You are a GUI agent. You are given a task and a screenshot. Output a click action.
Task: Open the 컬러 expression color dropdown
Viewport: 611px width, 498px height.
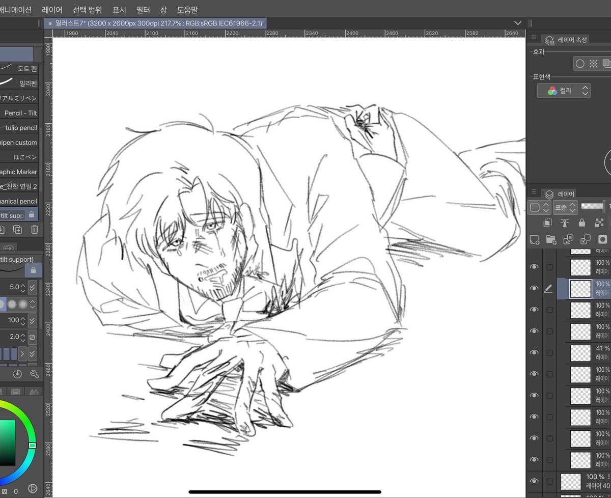click(564, 91)
